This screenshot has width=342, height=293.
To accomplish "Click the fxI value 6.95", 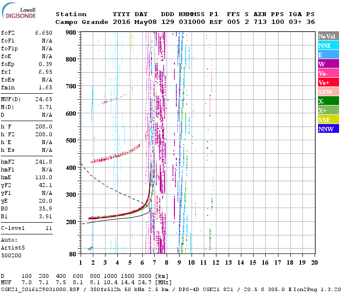I will click(x=45, y=72).
